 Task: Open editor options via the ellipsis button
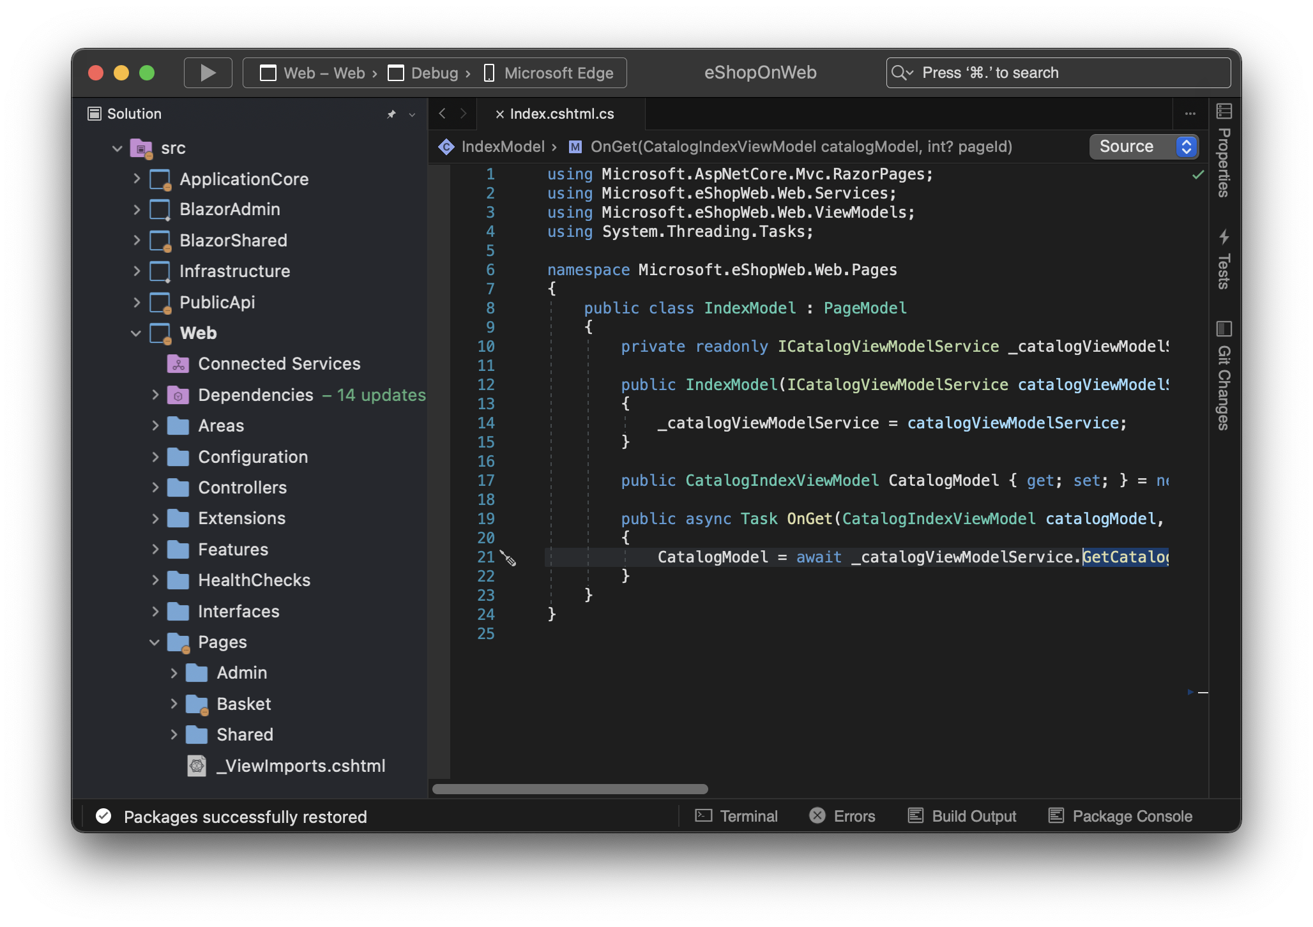(x=1190, y=114)
